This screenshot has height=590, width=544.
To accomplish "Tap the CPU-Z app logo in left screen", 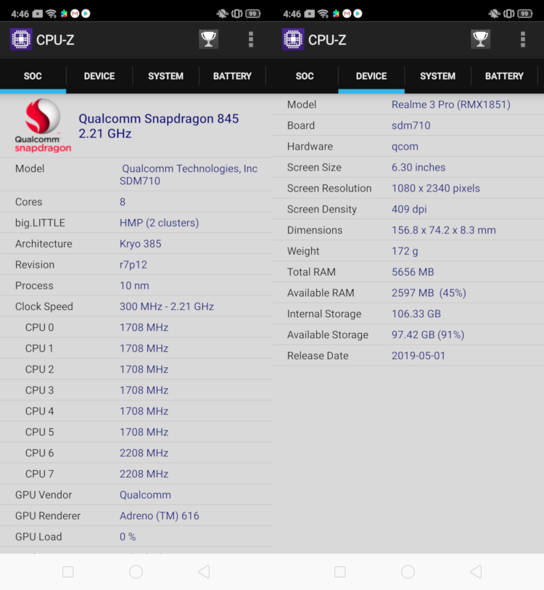I will click(x=21, y=39).
